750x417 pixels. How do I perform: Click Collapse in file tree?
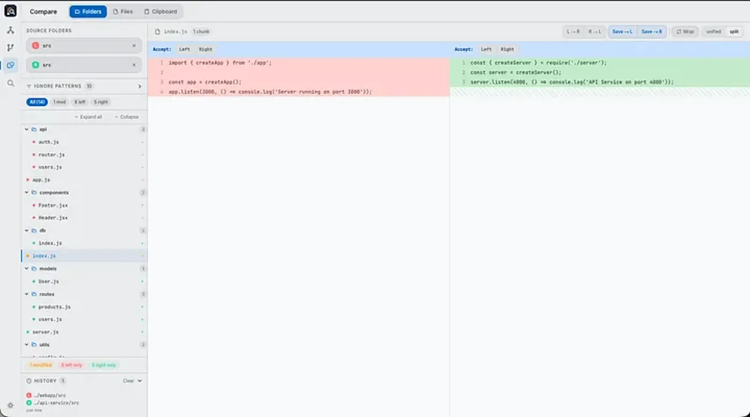127,117
